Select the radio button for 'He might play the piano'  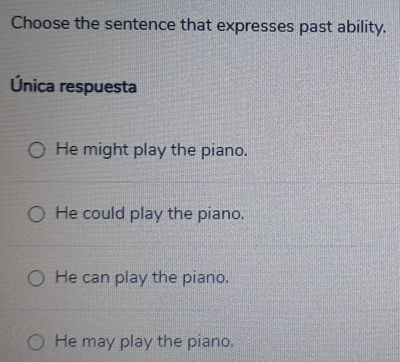[x=39, y=150]
